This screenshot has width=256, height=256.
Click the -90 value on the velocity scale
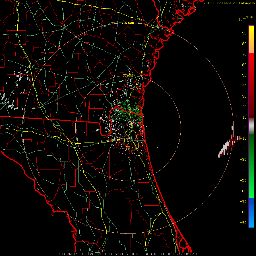tap(243, 223)
